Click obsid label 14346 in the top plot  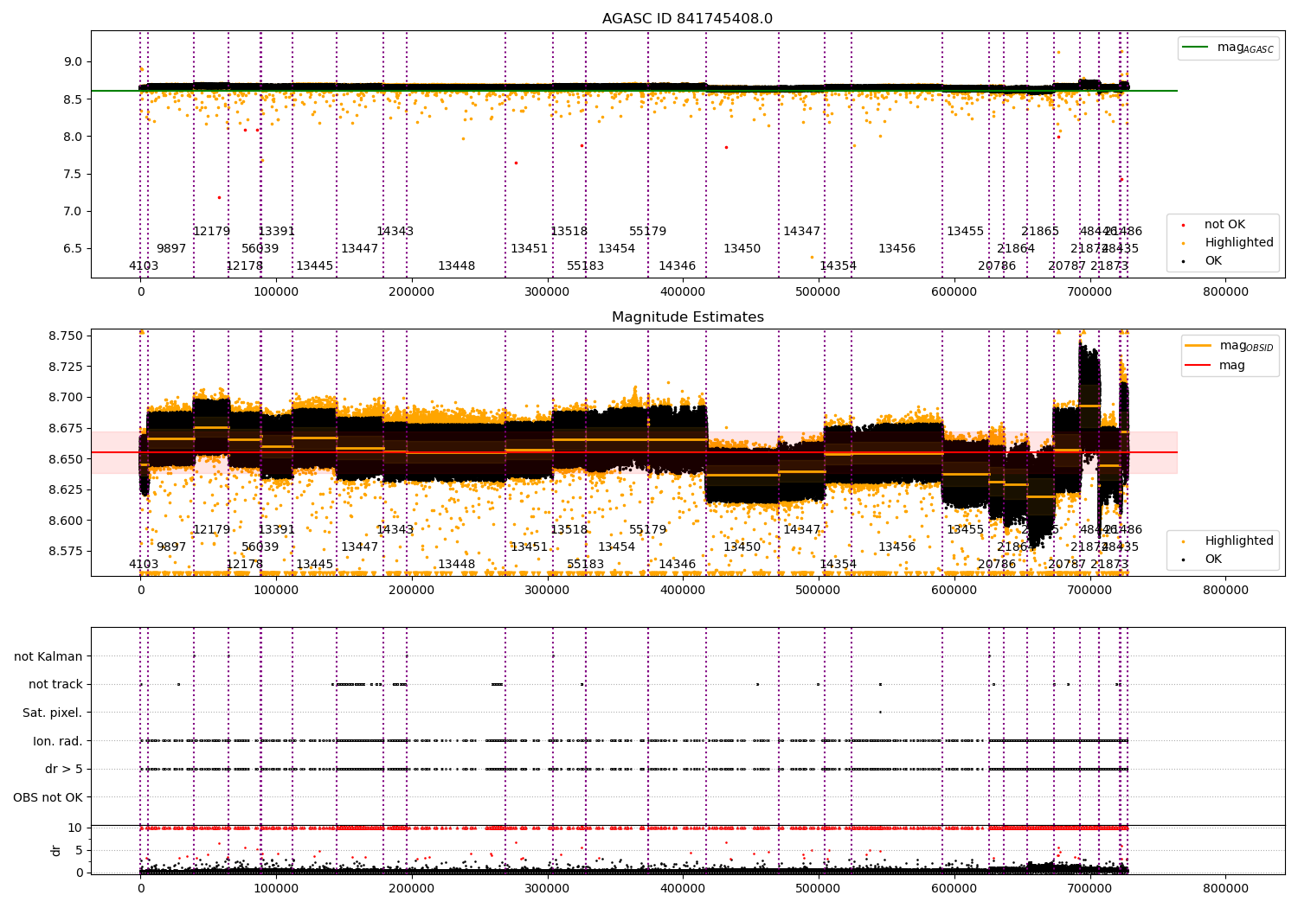(x=678, y=266)
